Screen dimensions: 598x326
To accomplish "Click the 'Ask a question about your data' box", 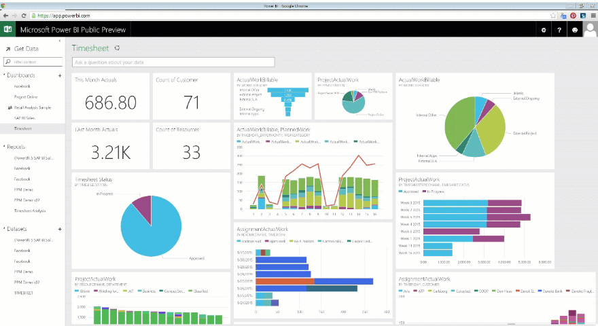I will coord(173,62).
